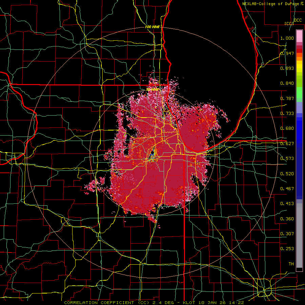This screenshot has height=305, width=305.
Task: Click the 0.573 scale label
Action: coord(287,159)
